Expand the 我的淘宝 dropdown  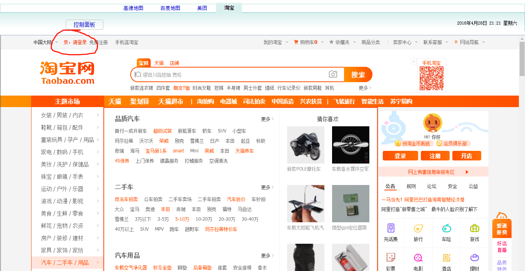[287, 42]
